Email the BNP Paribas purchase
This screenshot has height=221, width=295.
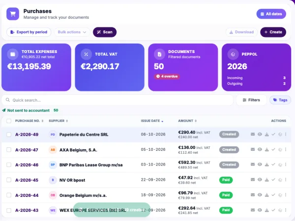click(253, 165)
